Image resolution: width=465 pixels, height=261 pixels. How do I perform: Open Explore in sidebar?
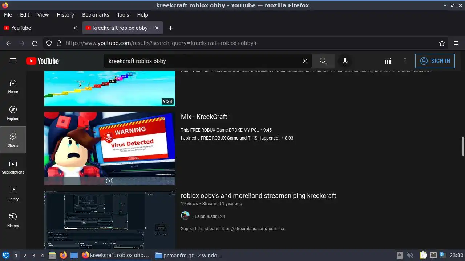point(13,113)
